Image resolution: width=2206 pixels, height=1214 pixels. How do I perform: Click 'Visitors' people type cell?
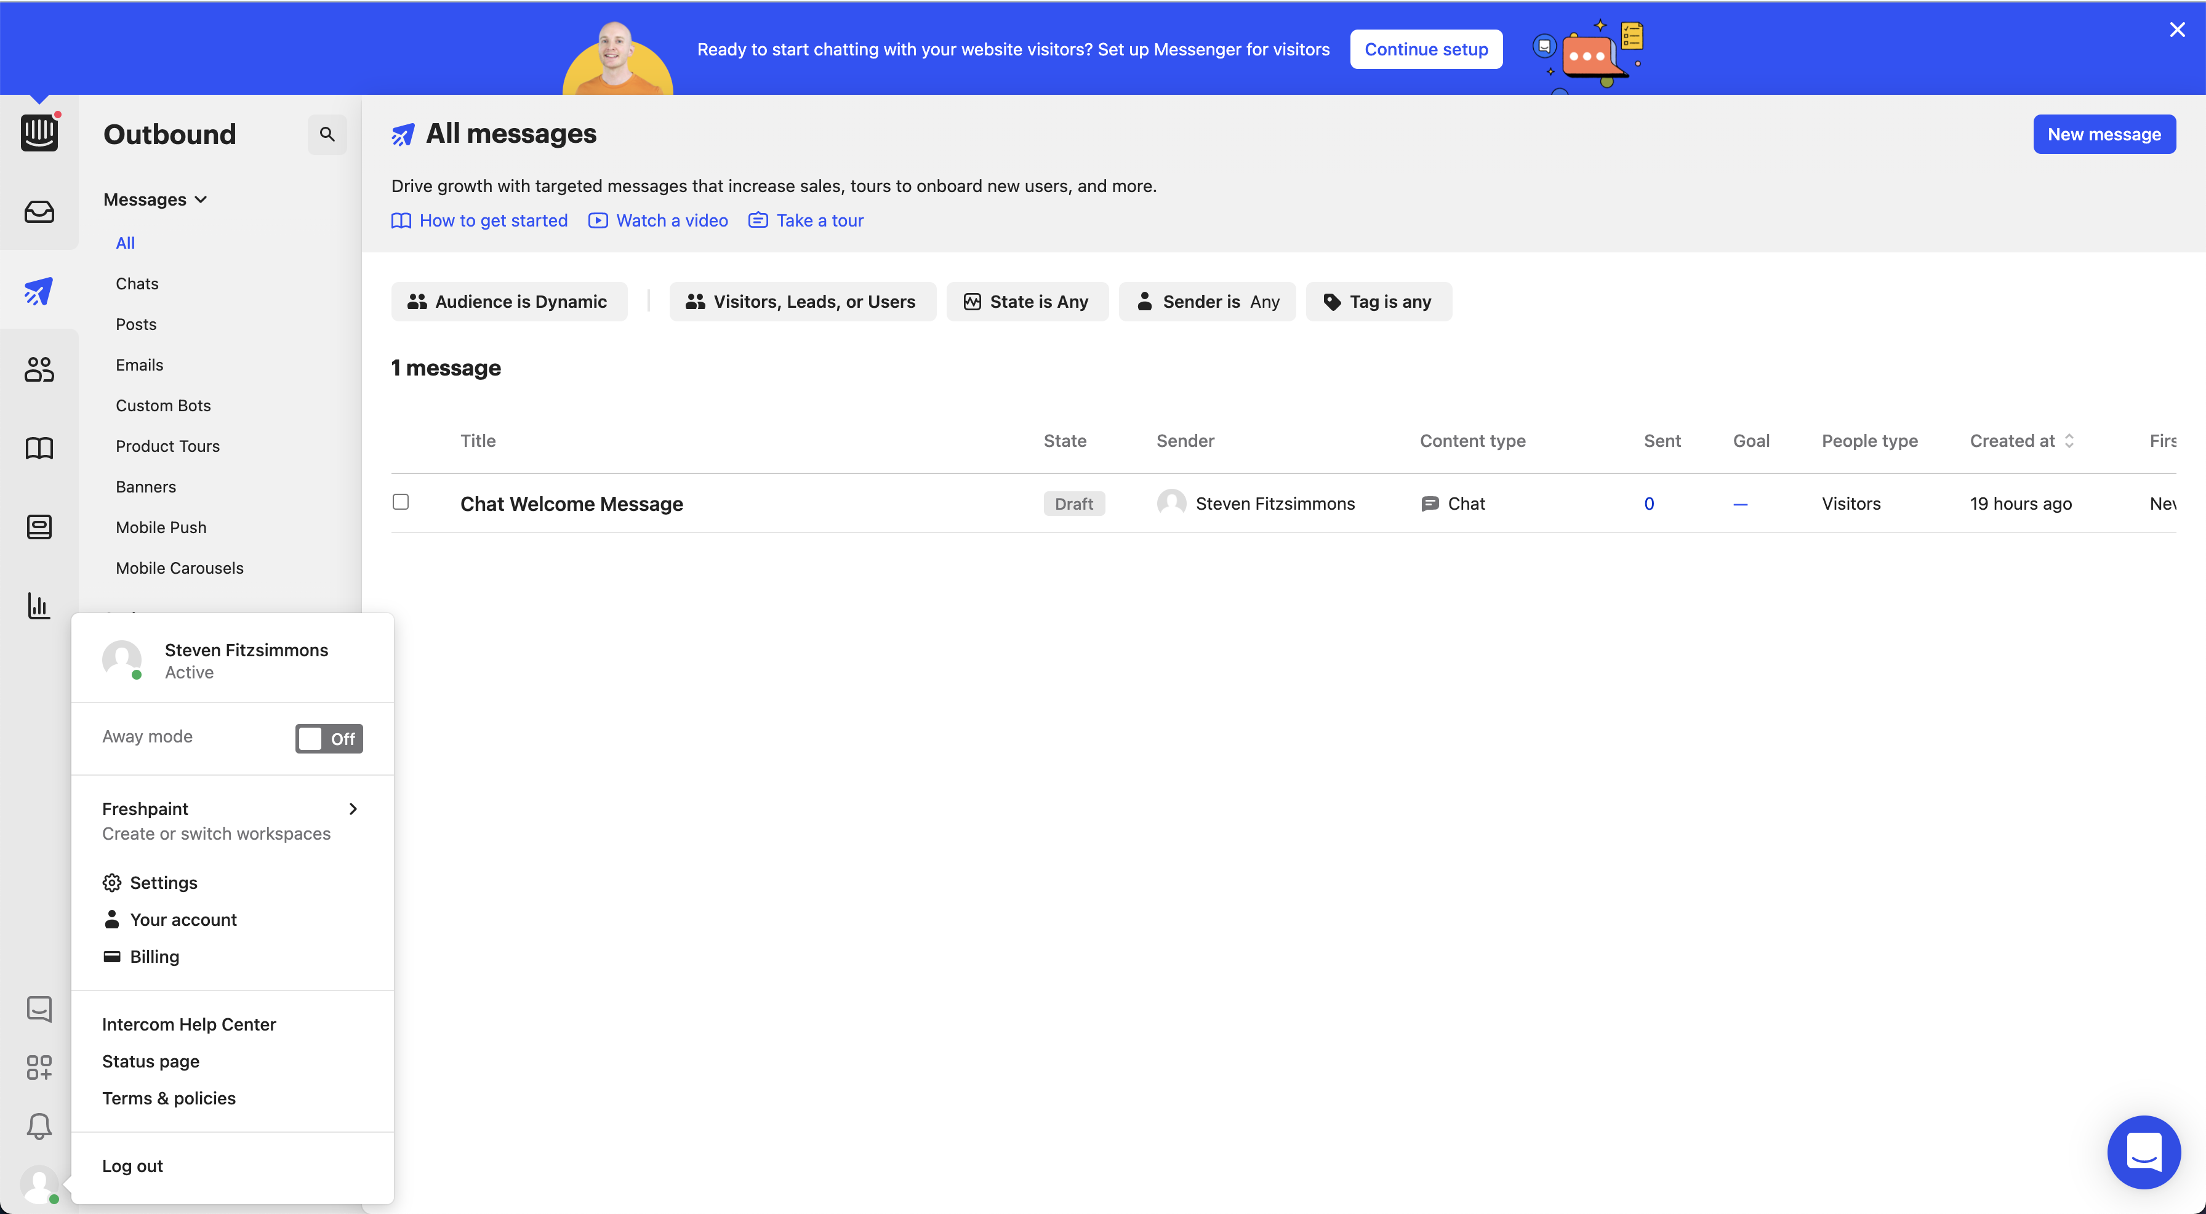(x=1851, y=504)
